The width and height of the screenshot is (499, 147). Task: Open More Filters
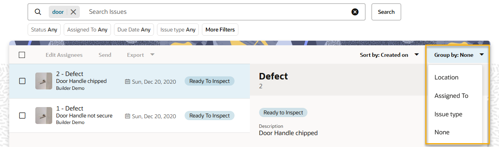pyautogui.click(x=220, y=30)
